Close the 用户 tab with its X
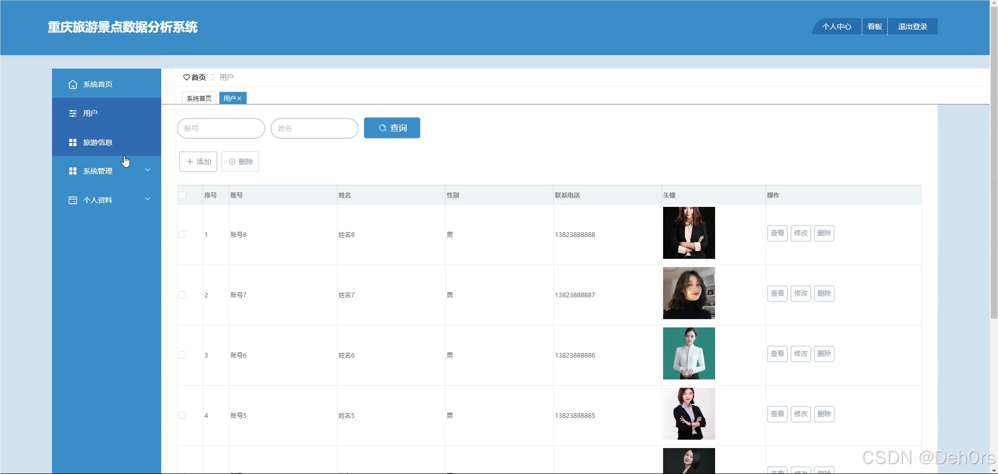The width and height of the screenshot is (998, 474). (239, 99)
